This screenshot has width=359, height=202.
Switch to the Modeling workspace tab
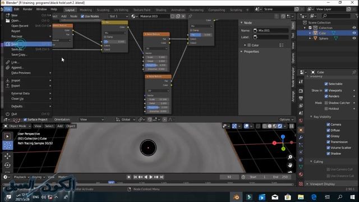coord(86,10)
